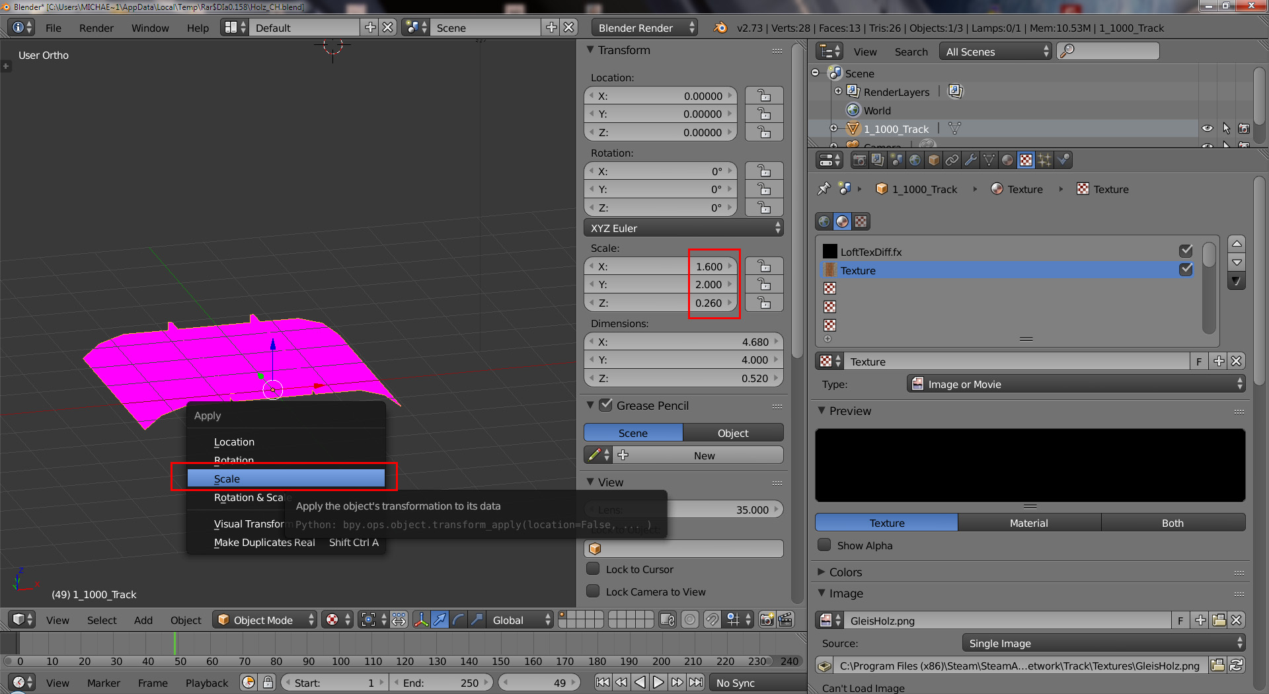
Task: Pin the properties context with pushpin
Action: coord(824,189)
